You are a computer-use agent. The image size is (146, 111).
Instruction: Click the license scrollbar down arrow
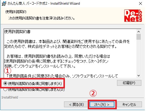pyautogui.click(x=139, y=76)
